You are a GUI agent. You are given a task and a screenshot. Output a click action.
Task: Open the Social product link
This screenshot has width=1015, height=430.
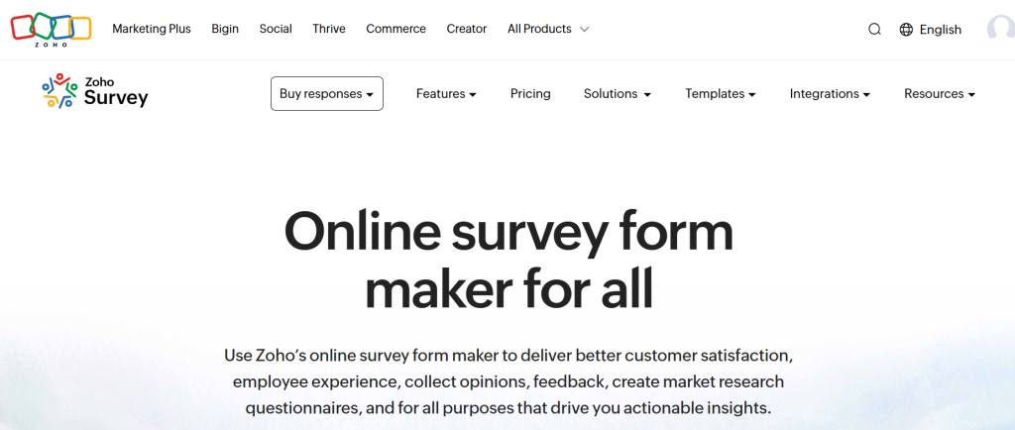coord(276,29)
